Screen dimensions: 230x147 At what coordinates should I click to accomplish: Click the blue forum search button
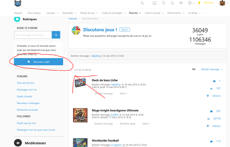point(56,35)
